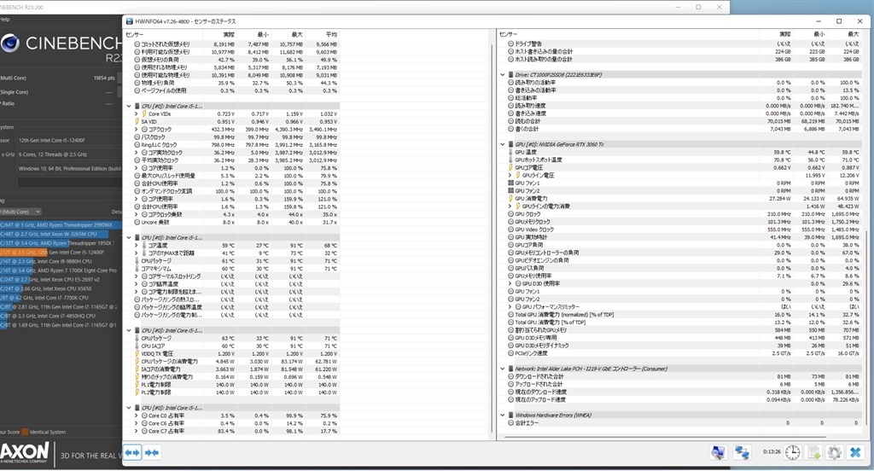Screen dimensions: 874x471
Task: Open HWiNFO sensor settings via the gear icon
Action: tap(834, 452)
